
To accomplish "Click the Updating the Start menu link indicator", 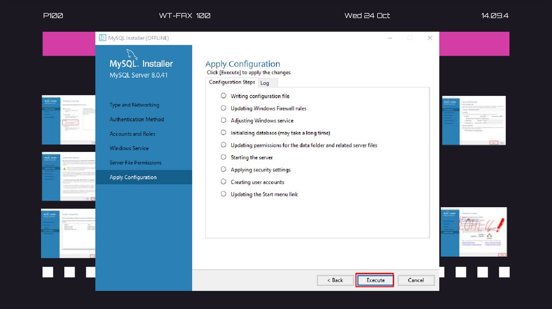I will [224, 194].
